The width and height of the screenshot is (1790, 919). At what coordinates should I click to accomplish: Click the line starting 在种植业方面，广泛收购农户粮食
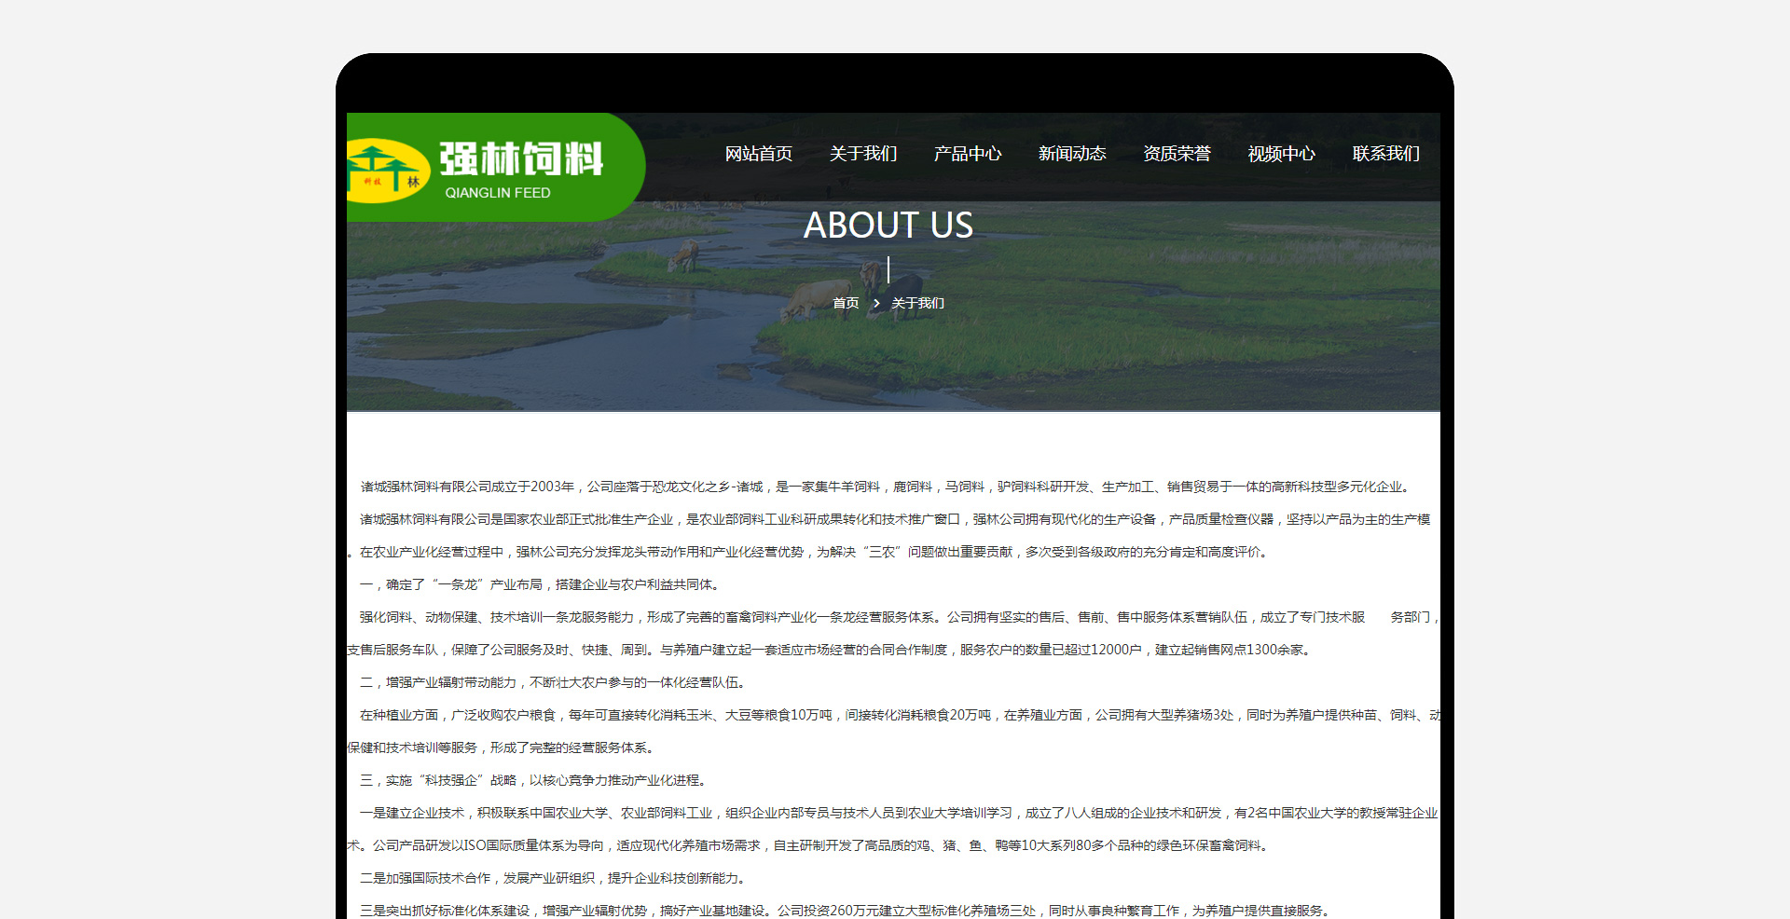(900, 715)
